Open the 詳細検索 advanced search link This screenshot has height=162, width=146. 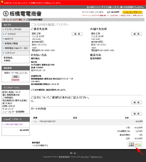pos(16,80)
